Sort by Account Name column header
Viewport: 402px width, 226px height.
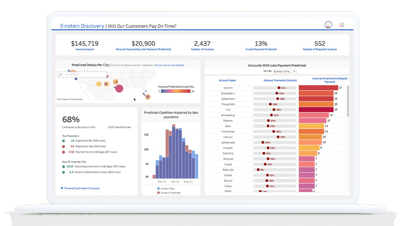coord(227,80)
